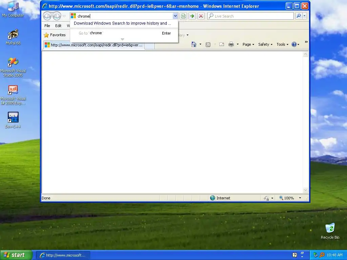
Task: Click the chrome text in address bar
Action: [84, 16]
